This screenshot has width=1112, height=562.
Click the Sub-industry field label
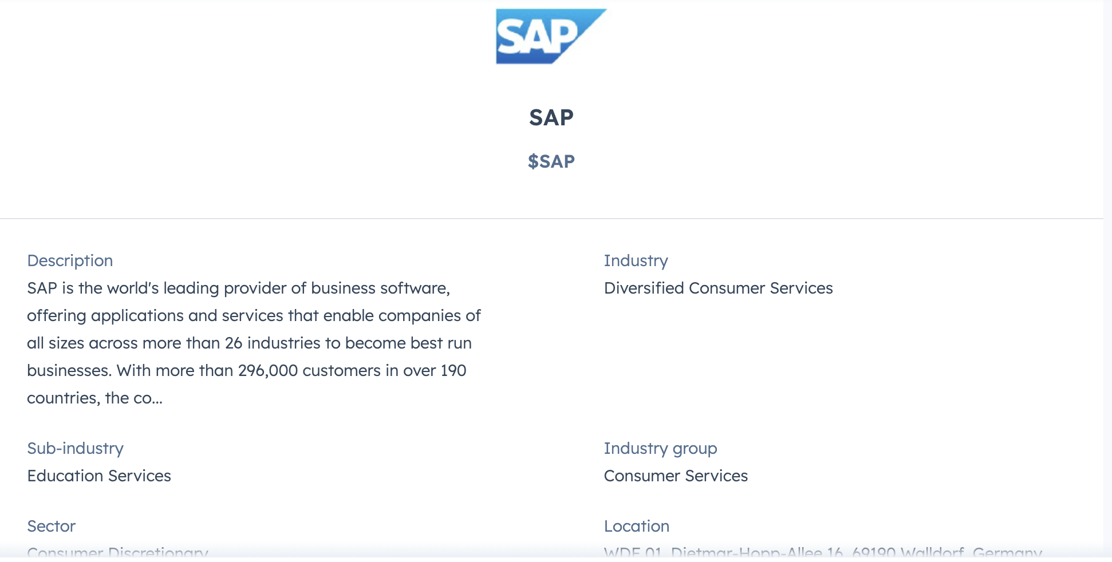pyautogui.click(x=75, y=448)
